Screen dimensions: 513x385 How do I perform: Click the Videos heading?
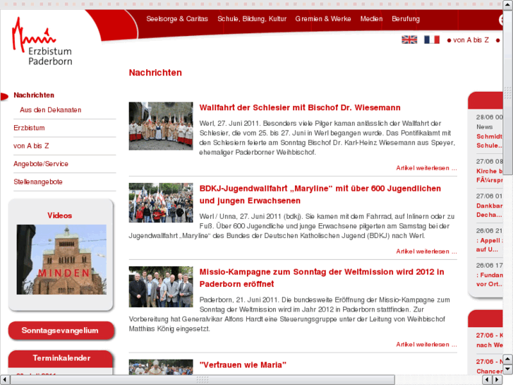tap(59, 215)
